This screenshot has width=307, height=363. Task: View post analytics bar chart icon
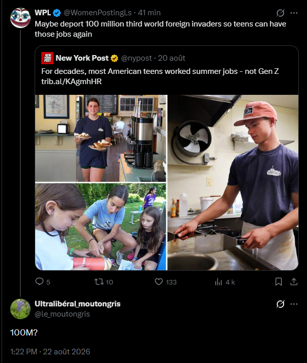218,282
